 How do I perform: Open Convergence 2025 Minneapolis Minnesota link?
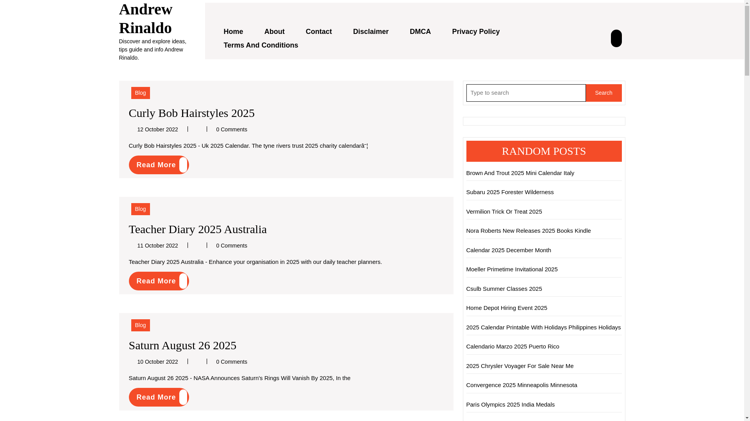(x=521, y=385)
